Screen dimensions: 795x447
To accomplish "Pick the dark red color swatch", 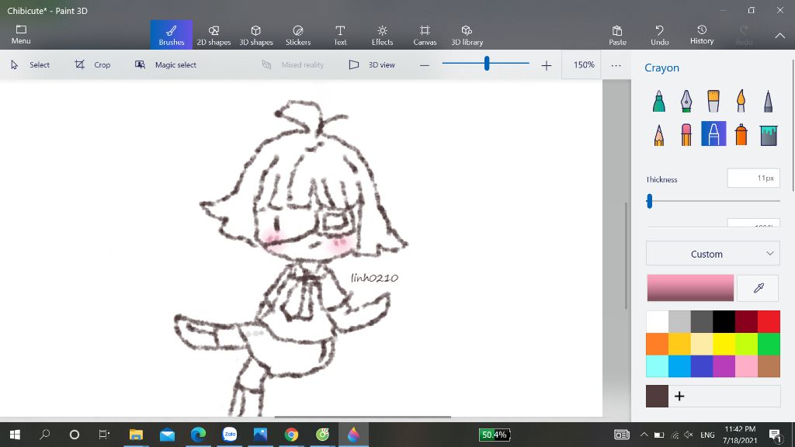I will click(746, 322).
